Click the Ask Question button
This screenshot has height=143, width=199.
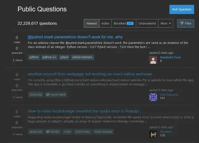click(182, 9)
